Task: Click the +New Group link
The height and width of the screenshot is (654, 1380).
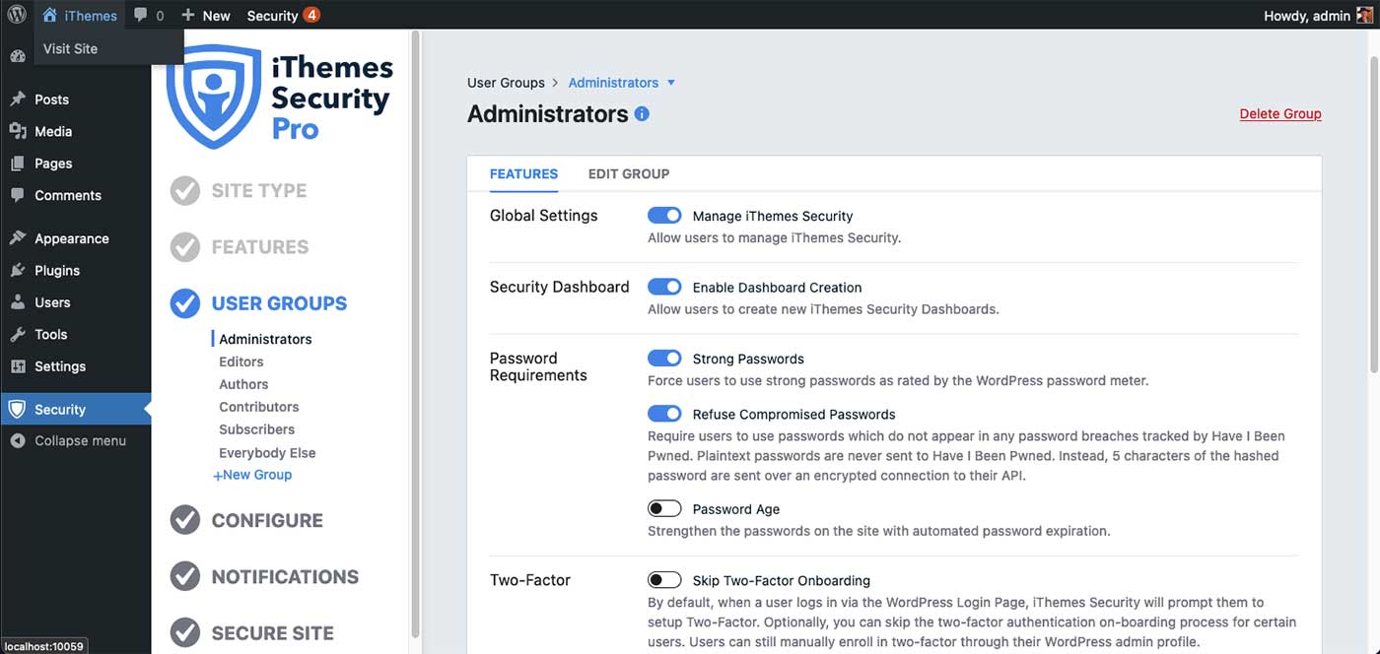Action: coord(252,475)
